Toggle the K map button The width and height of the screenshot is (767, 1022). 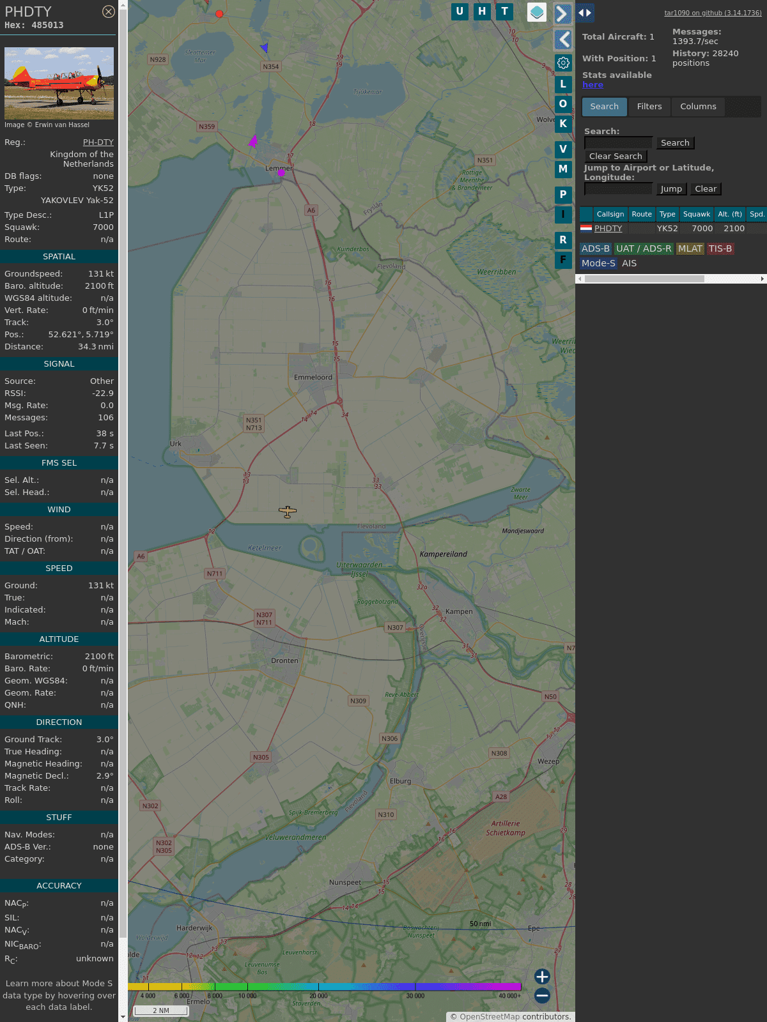pyautogui.click(x=563, y=123)
